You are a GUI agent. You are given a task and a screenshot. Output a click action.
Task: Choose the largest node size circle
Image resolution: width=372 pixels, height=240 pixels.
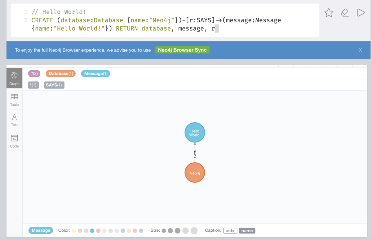194,231
